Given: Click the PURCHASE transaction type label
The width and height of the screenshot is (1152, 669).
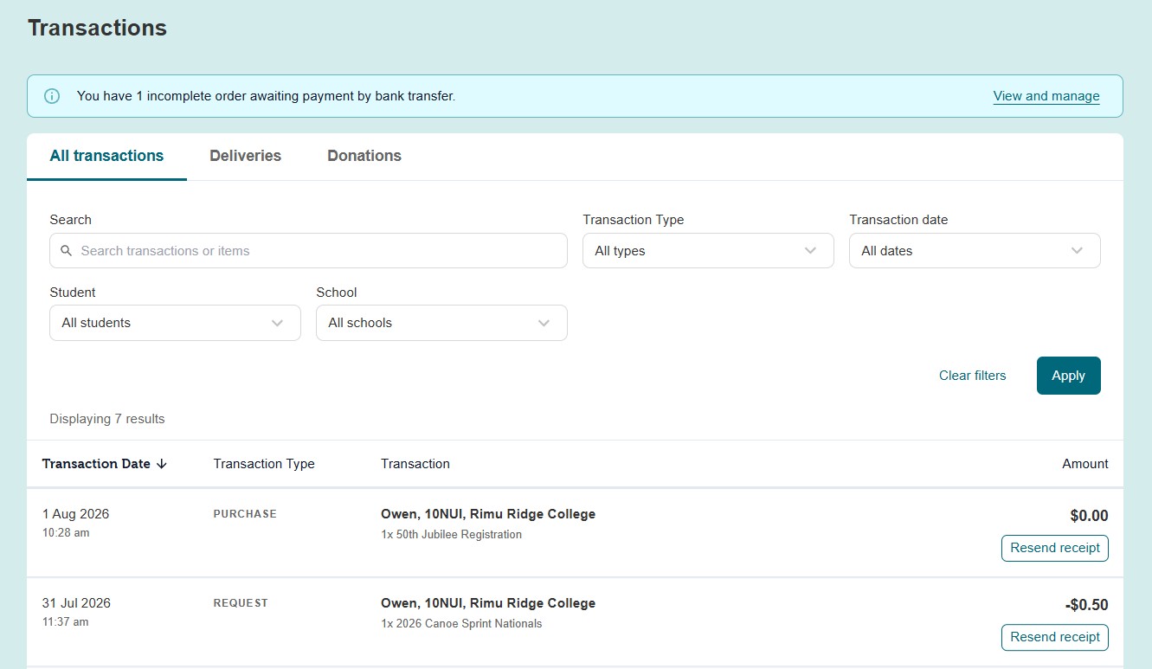Looking at the screenshot, I should (245, 514).
